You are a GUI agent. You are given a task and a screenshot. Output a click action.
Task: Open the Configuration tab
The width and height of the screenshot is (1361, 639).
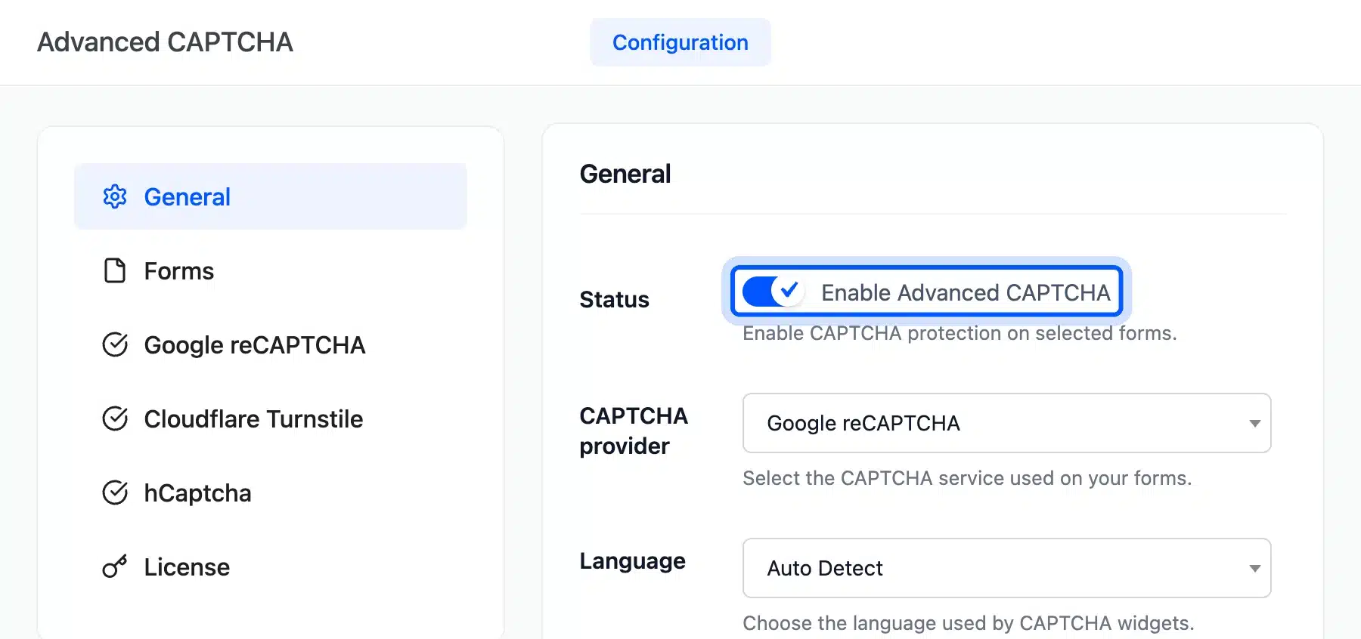[x=680, y=42]
